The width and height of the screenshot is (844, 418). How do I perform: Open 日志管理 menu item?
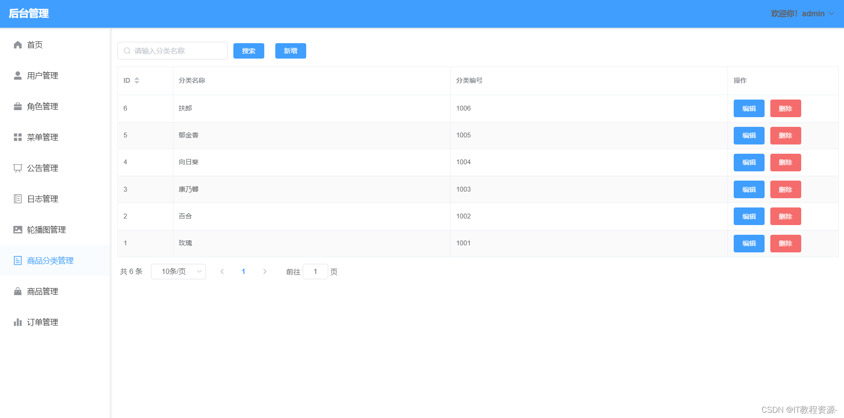pos(55,199)
